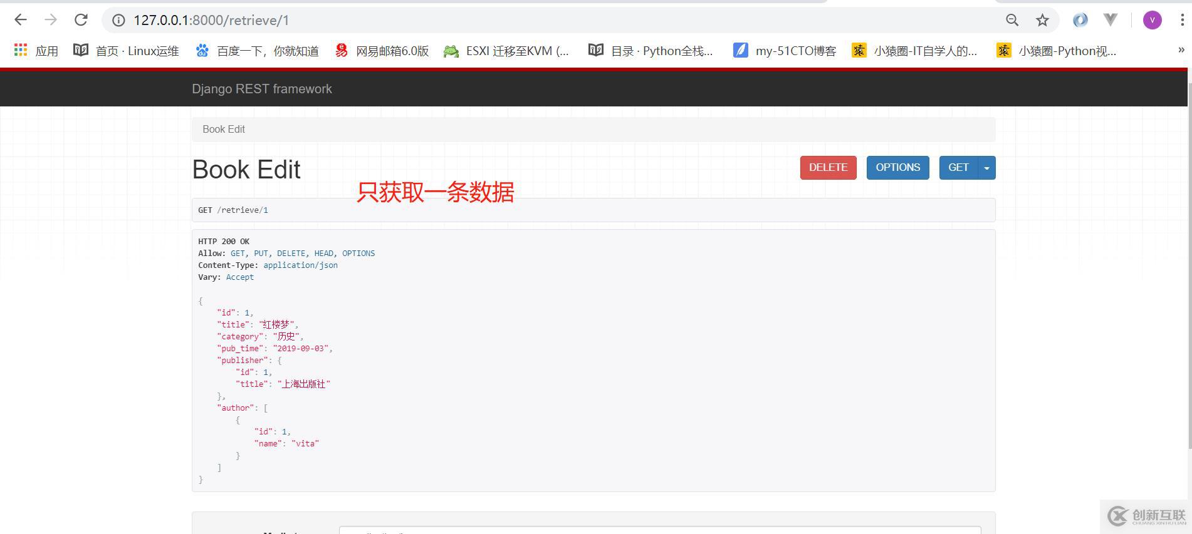The width and height of the screenshot is (1192, 534).
Task: Click the "GET /retrieve/1" request line
Action: point(233,210)
